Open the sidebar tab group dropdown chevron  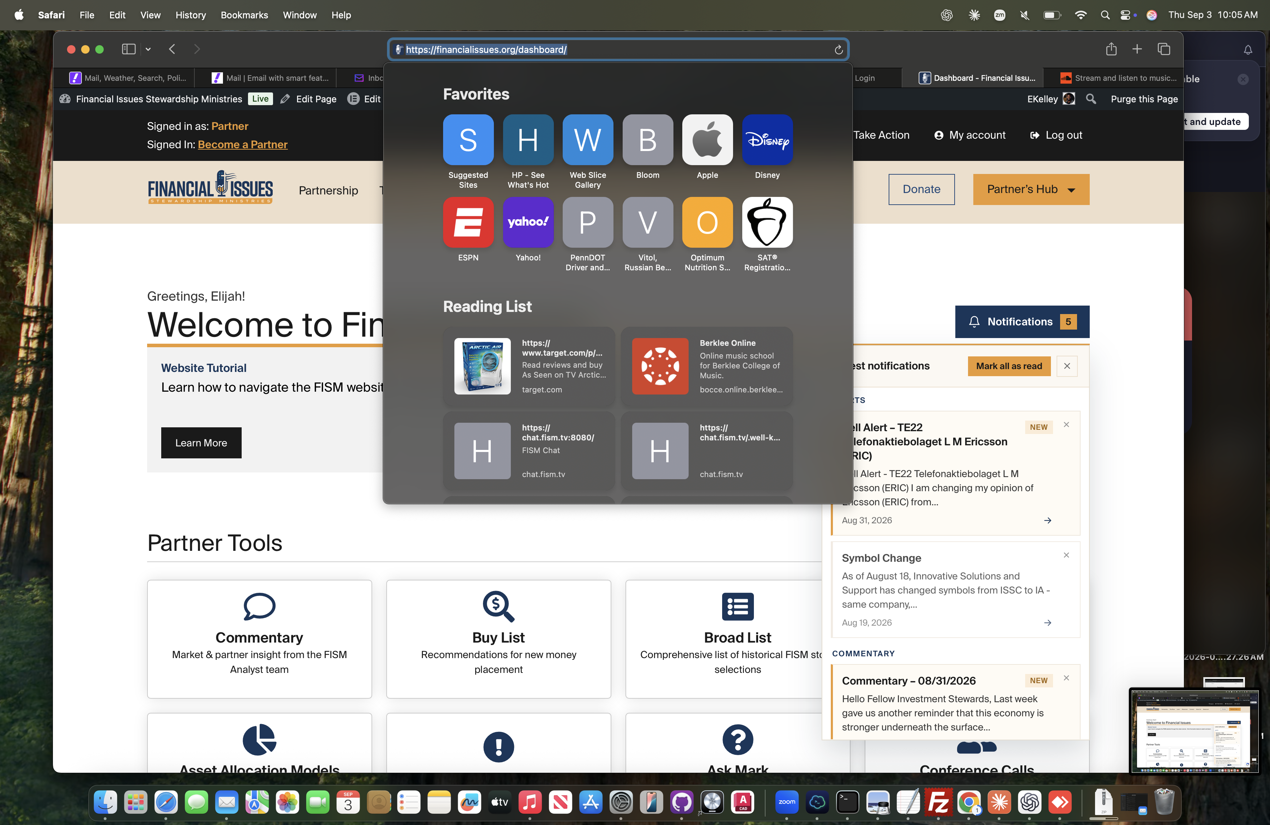coord(149,49)
